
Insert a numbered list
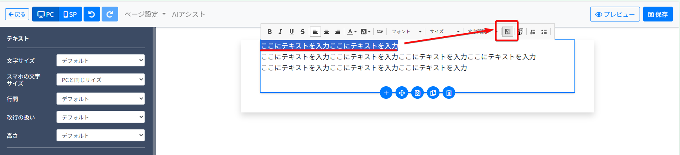(533, 32)
